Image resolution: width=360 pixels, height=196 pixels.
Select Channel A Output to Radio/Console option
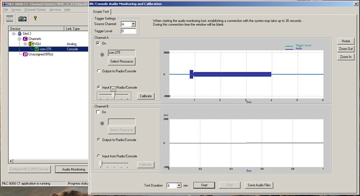(99, 71)
